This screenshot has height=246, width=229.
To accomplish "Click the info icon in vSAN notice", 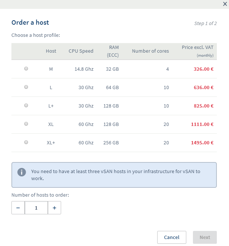I will click(22, 172).
